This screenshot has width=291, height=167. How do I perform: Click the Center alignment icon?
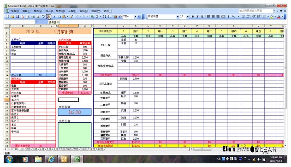(213, 17)
